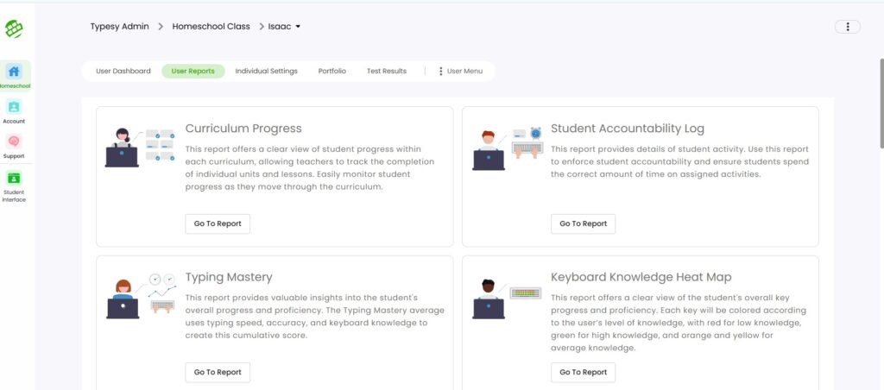Open the Account sidebar icon
This screenshot has width=884, height=390.
tap(14, 107)
